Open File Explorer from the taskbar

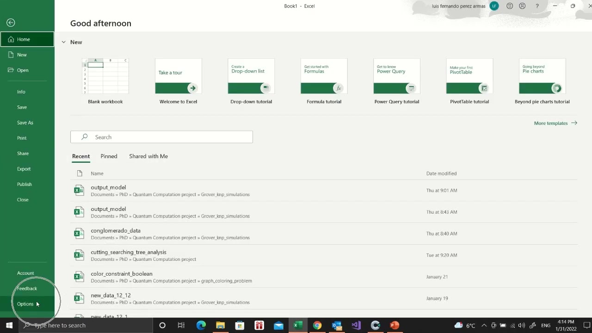220,325
